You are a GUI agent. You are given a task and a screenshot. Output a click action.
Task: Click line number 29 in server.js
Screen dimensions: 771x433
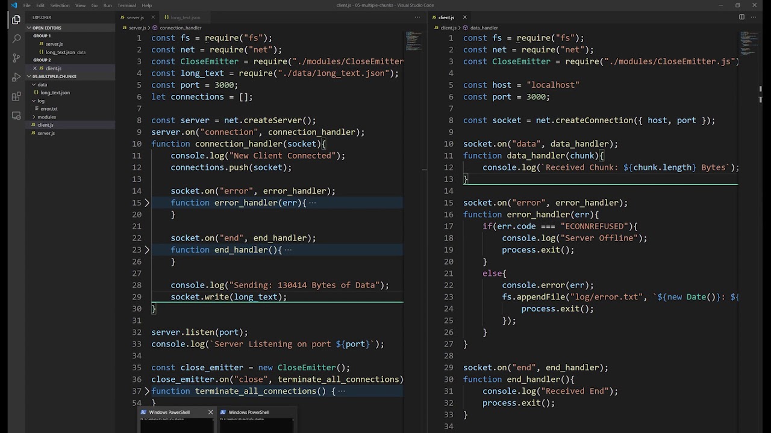[137, 296]
